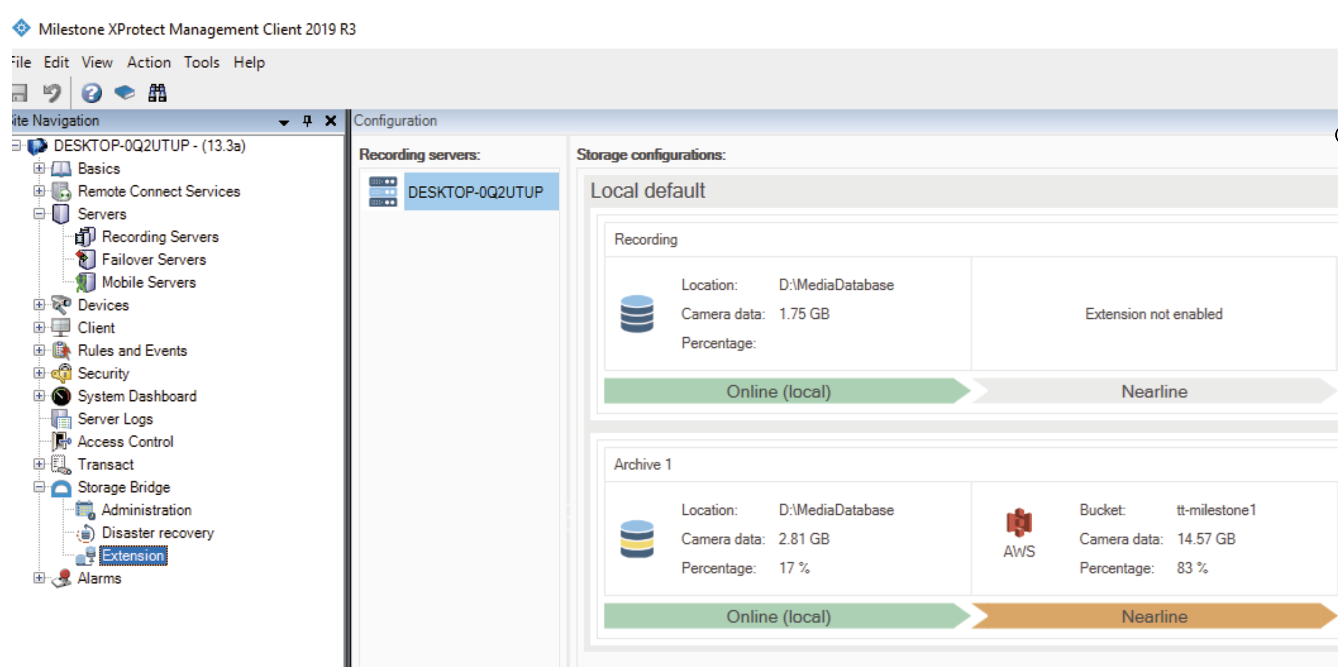
Task: Collapse the DESKTOP-0Q2UTUP root node
Action: [17, 145]
